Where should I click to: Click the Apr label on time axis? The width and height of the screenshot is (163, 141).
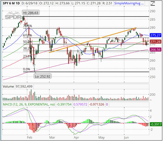pyautogui.click(x=76, y=137)
